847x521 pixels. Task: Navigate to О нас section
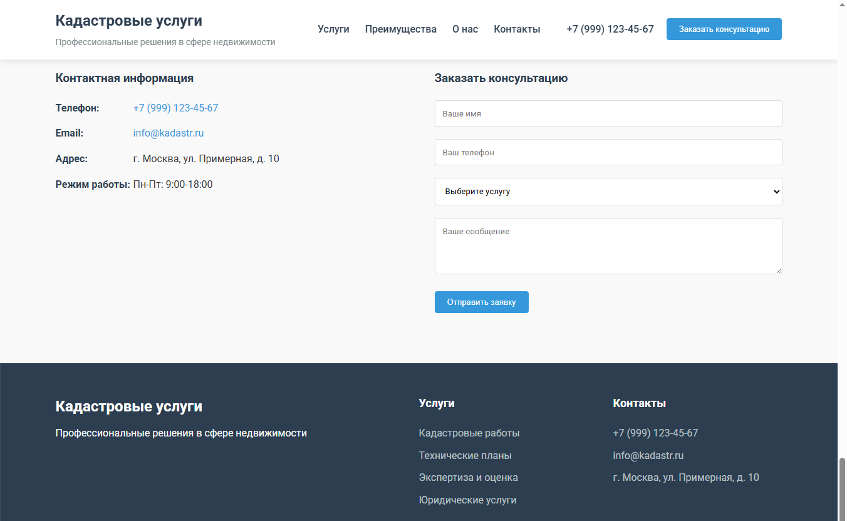pos(465,29)
